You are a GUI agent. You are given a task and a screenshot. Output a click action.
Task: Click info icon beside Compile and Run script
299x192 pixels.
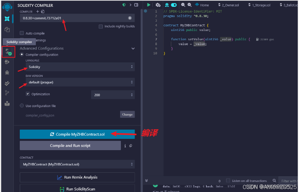click(x=125, y=146)
